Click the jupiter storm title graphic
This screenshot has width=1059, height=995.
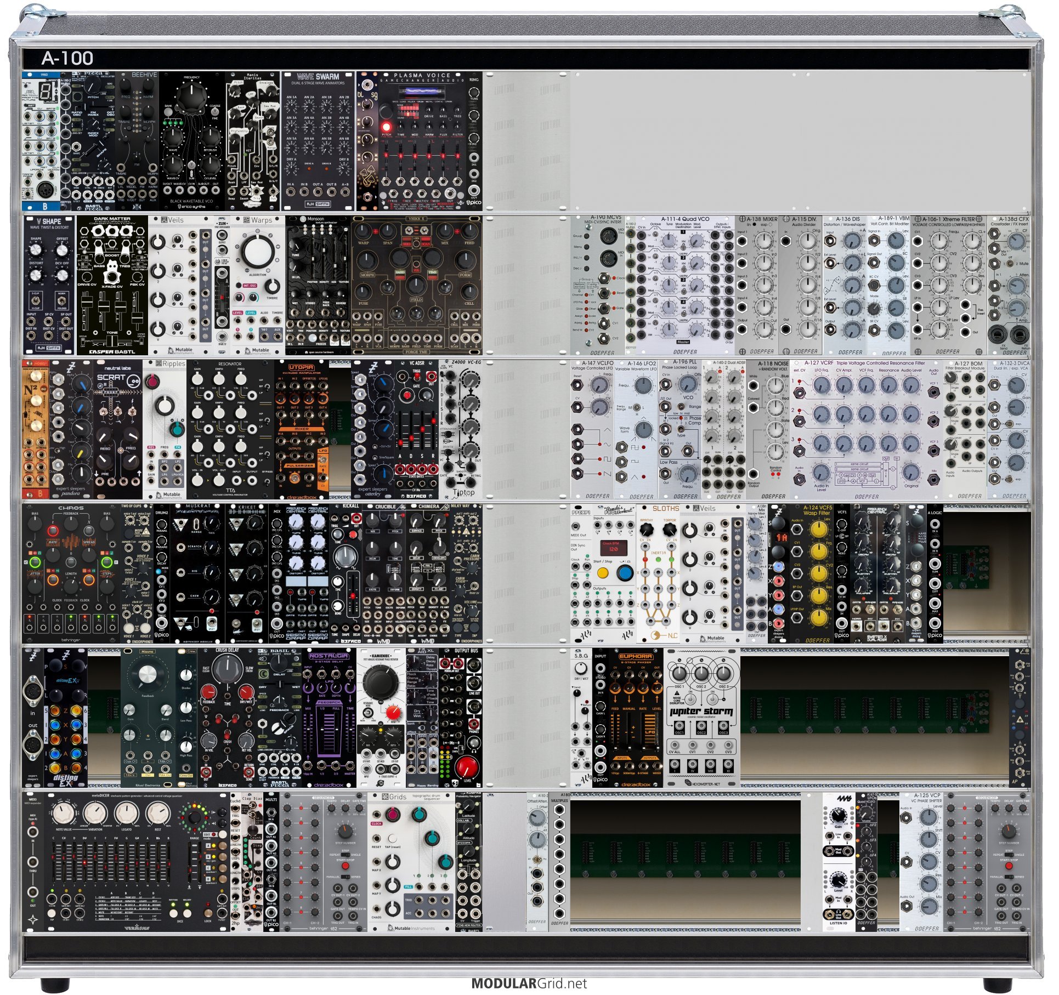click(x=701, y=711)
